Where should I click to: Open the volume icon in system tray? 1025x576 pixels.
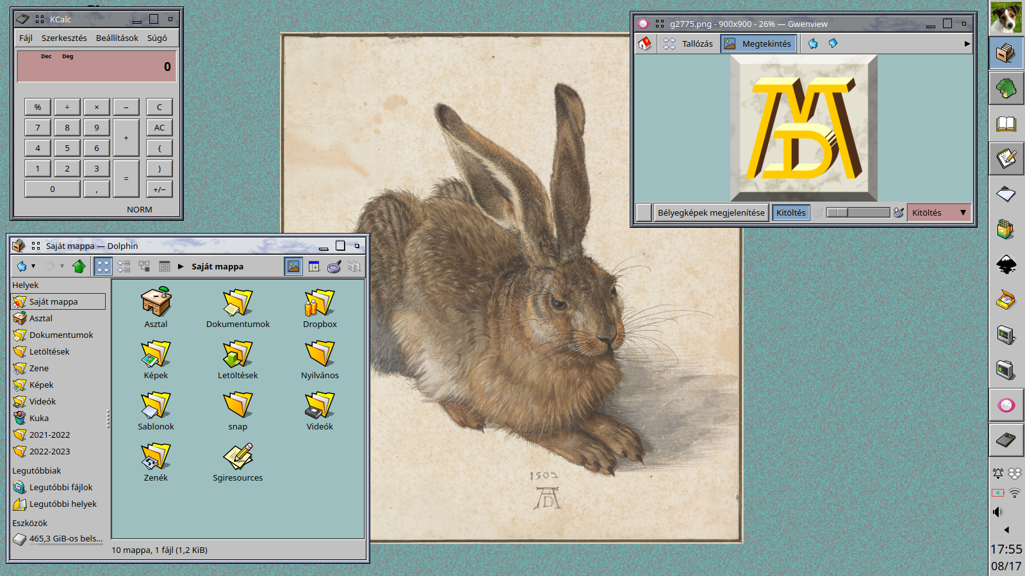coord(998,511)
